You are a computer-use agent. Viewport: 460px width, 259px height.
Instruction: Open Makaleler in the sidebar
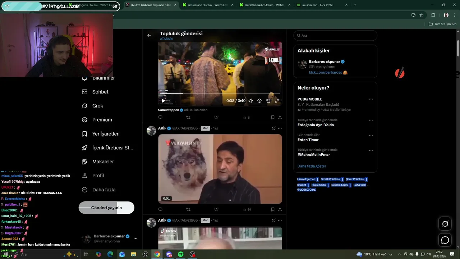pos(98,162)
